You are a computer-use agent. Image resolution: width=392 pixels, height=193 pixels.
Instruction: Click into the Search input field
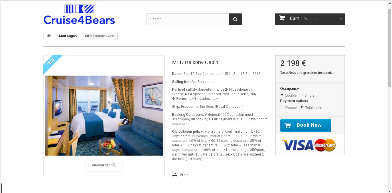tap(188, 19)
